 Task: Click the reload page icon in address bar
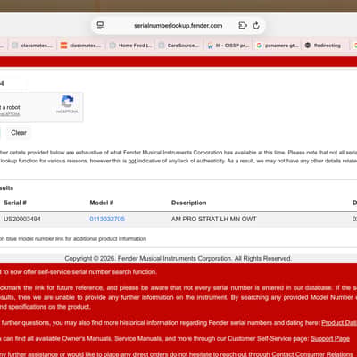coord(256,26)
